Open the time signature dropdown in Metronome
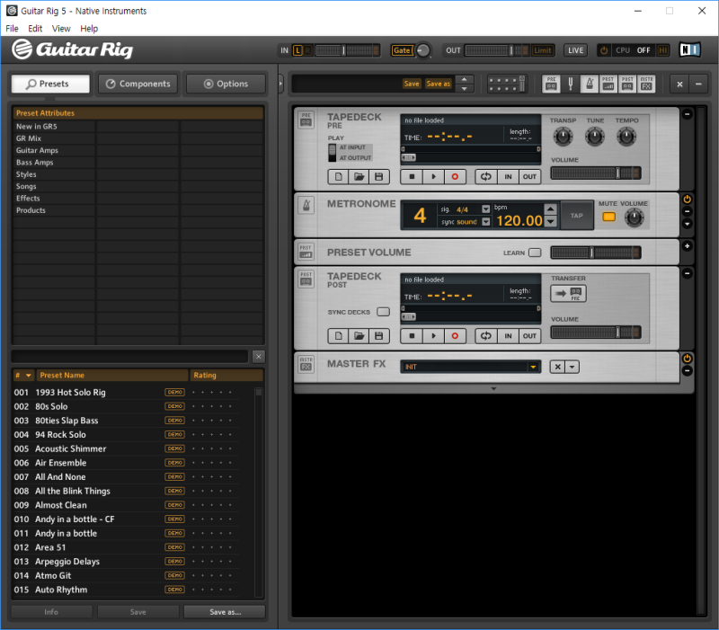 (484, 209)
